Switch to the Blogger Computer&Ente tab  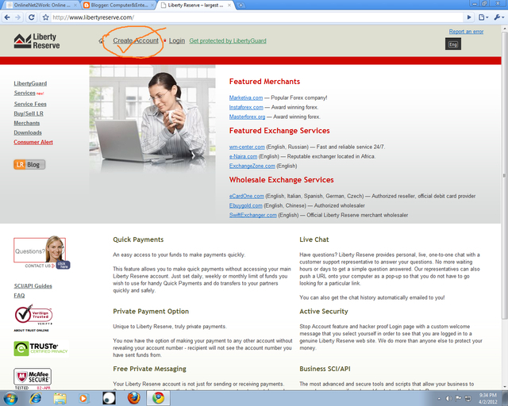[x=118, y=5]
